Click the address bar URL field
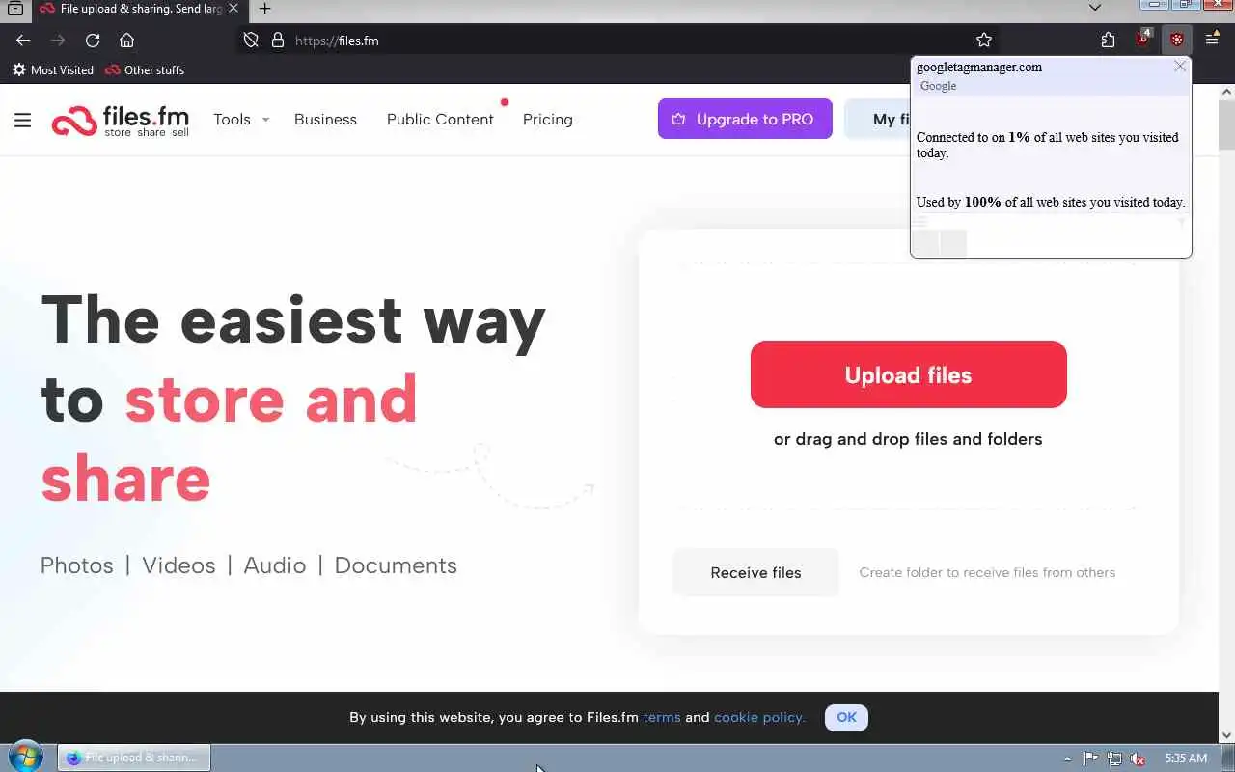This screenshot has width=1235, height=772. point(627,40)
